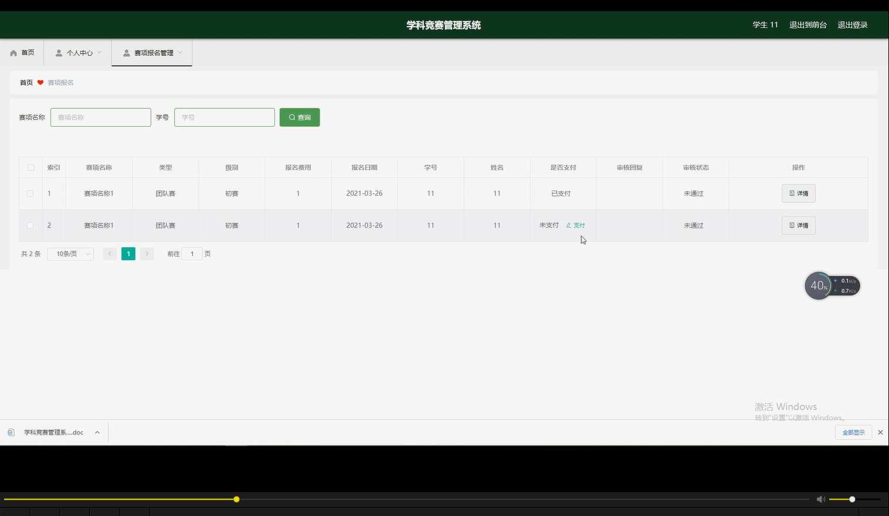Click the 未支付 text in row 2

[x=549, y=225]
